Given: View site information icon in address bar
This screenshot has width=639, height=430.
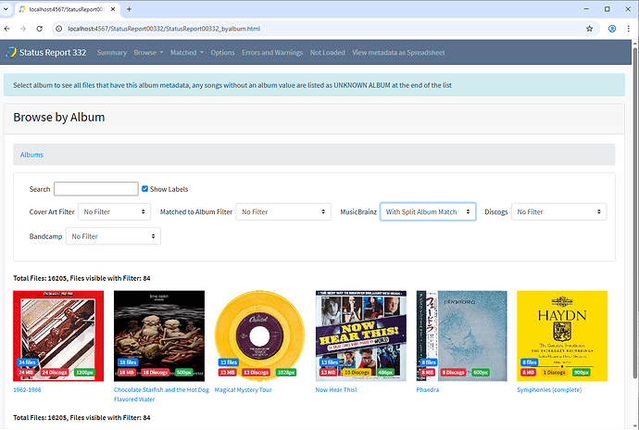Looking at the screenshot, I should point(59,29).
